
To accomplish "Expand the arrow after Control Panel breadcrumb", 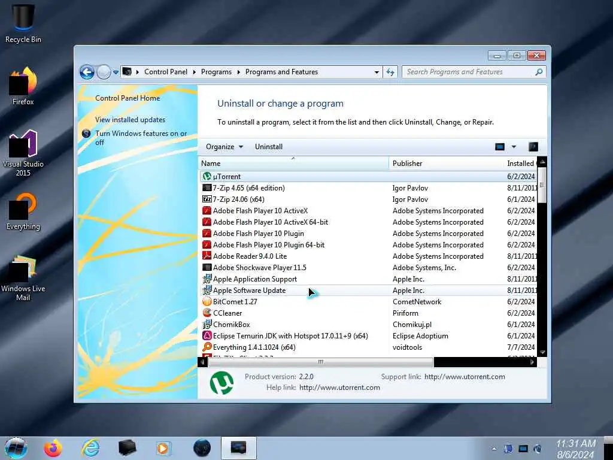I will [195, 72].
